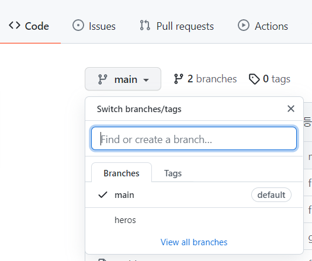Open the Pull requests tab

(176, 26)
